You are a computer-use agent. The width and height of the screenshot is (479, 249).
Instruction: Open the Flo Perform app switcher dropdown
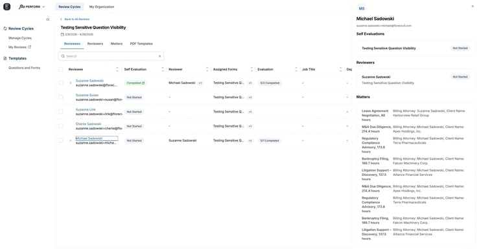pyautogui.click(x=43, y=6)
